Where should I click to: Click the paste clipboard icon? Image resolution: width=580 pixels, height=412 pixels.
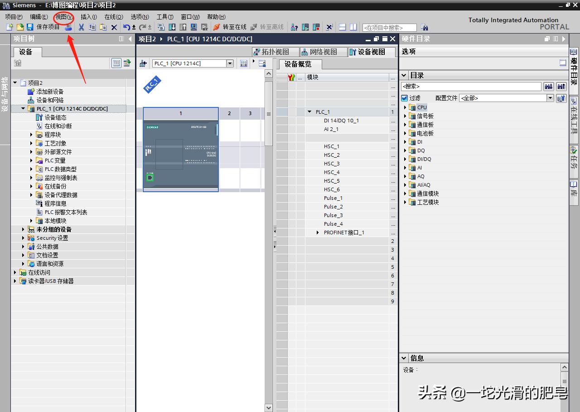coord(103,27)
